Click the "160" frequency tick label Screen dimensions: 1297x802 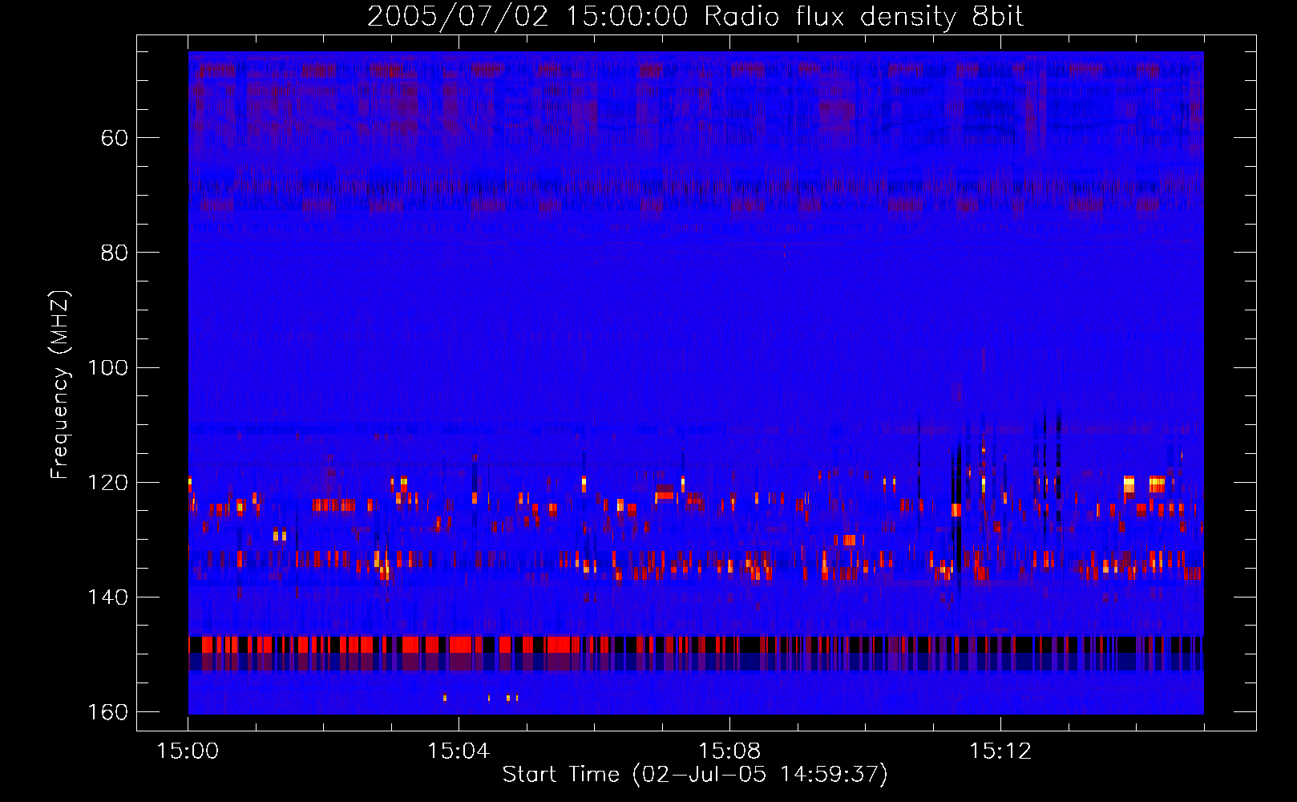pos(108,712)
